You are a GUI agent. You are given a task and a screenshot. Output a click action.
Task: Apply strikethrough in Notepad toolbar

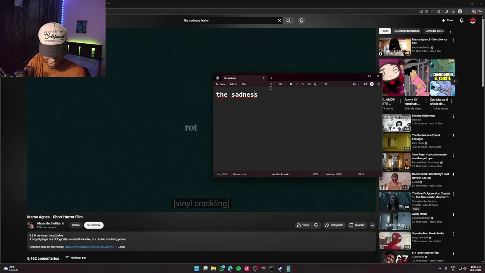click(303, 84)
